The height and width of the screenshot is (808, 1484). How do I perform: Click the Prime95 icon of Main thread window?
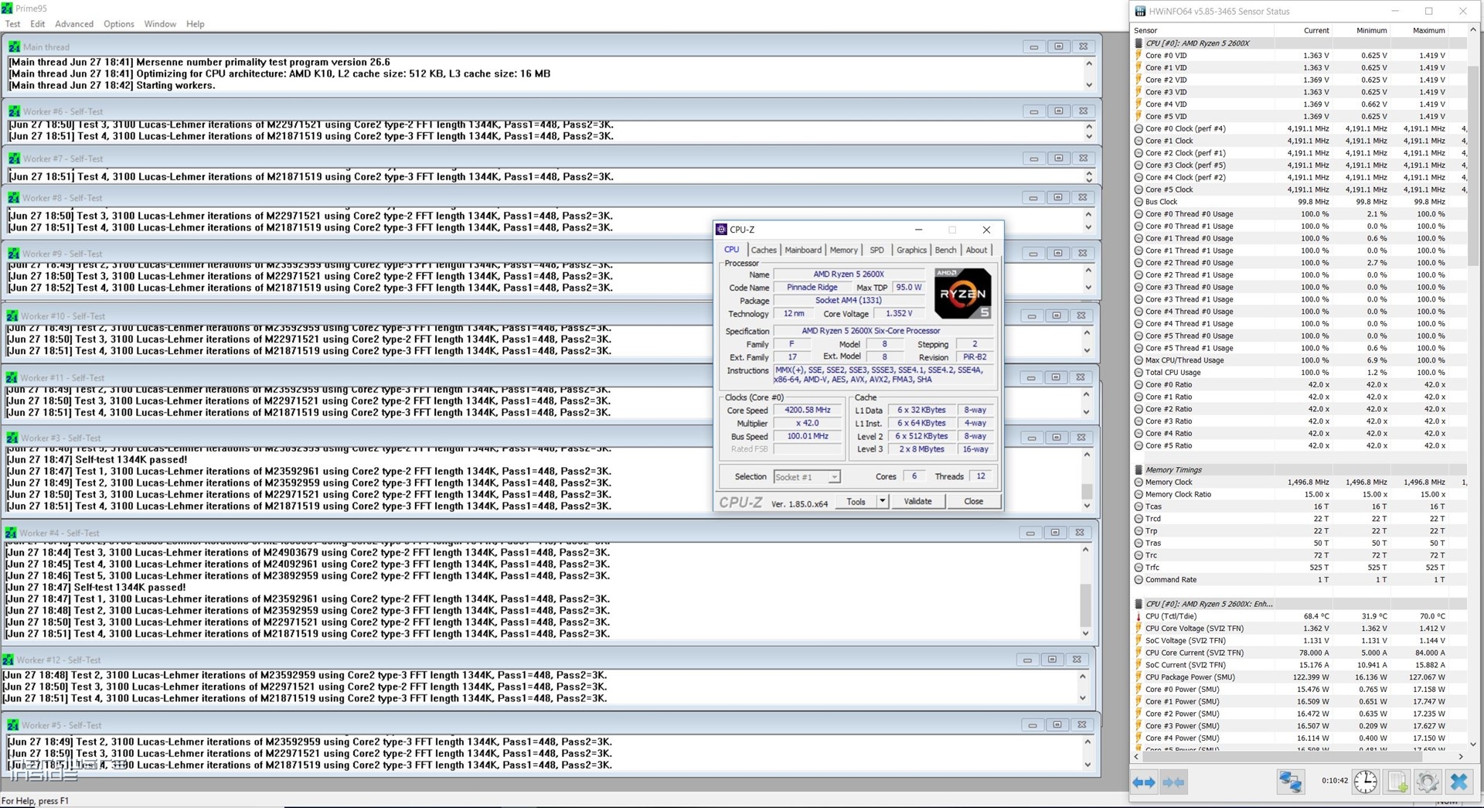pos(14,46)
